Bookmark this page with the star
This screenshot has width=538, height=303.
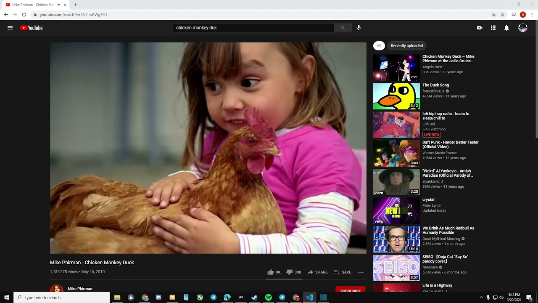pyautogui.click(x=503, y=14)
